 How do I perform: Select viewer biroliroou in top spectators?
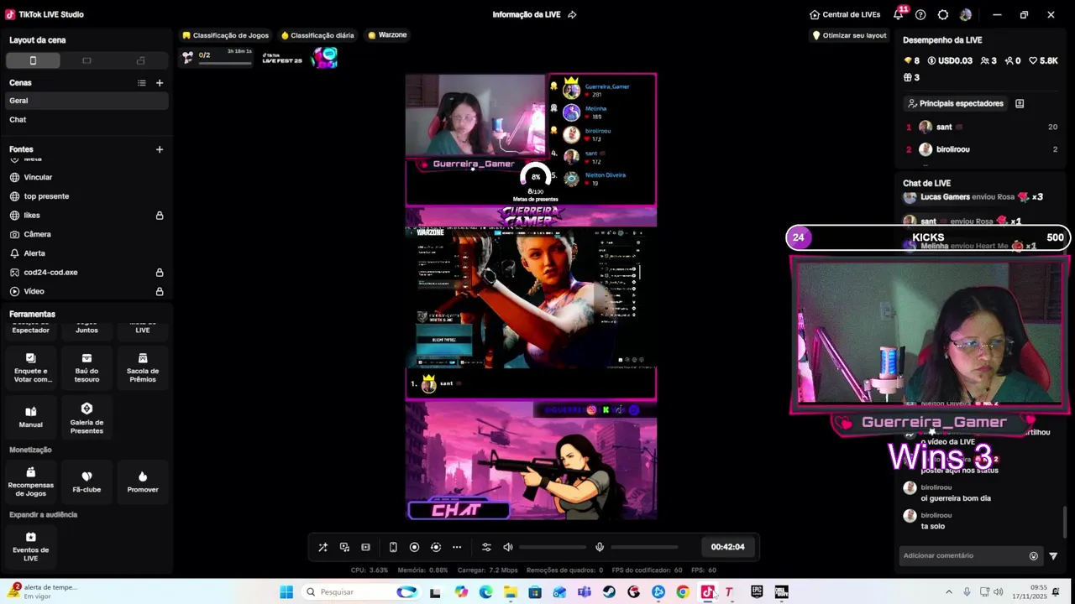(x=980, y=149)
